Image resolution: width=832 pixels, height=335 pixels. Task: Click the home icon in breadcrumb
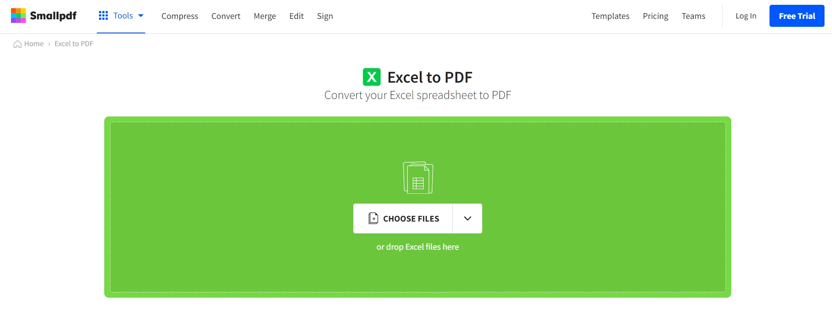click(x=18, y=44)
